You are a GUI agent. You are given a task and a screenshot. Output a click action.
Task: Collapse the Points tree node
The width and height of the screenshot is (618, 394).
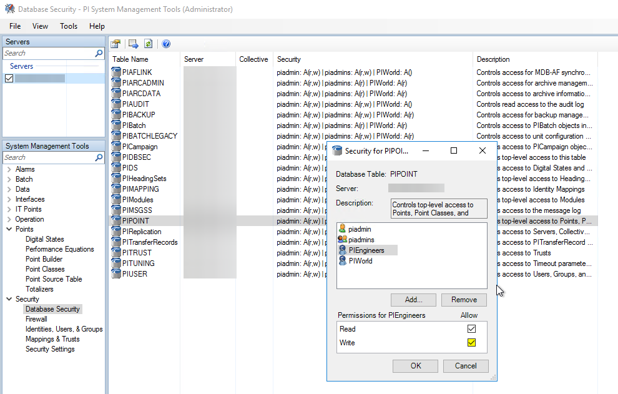coord(9,229)
